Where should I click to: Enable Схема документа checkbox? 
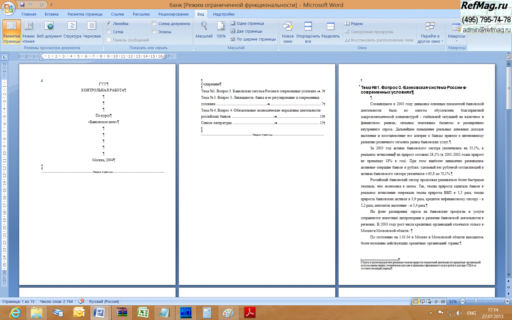click(x=154, y=23)
